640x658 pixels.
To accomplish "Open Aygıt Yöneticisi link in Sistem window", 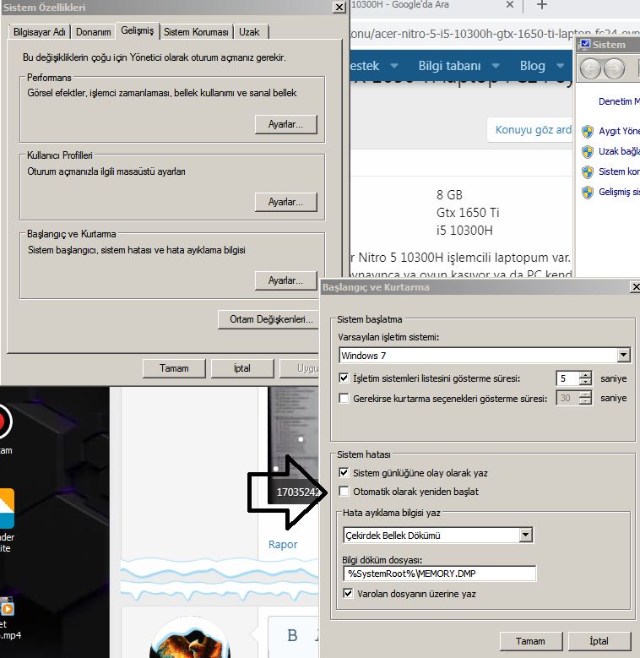I will pos(619,131).
